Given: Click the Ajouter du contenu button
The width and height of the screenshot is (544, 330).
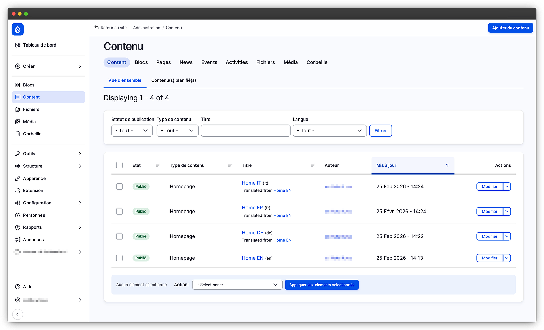Looking at the screenshot, I should pyautogui.click(x=510, y=28).
